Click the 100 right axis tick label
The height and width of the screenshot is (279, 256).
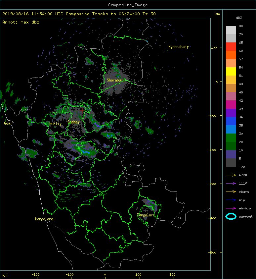(x=214, y=47)
